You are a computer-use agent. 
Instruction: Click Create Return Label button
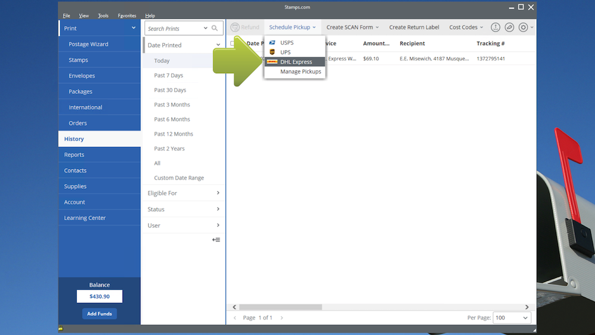[414, 27]
